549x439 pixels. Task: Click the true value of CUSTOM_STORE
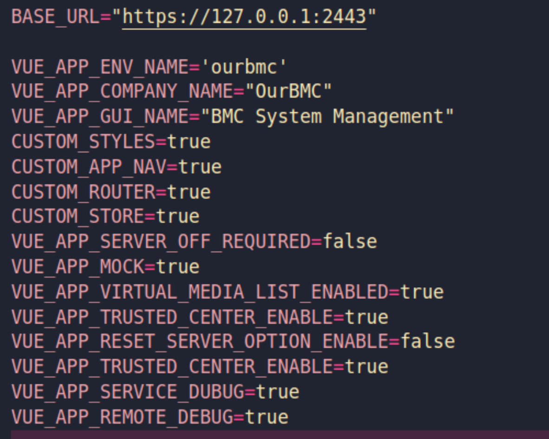click(x=178, y=217)
